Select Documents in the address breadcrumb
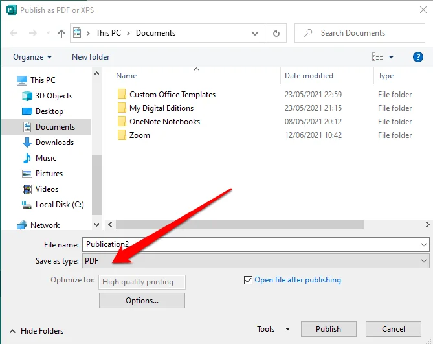Image resolution: width=433 pixels, height=344 pixels. point(155,33)
